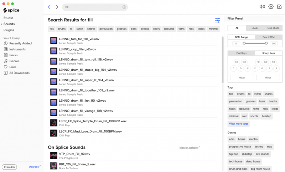Image resolution: width=285 pixels, height=172 pixels.
Task: Open settings with the gear icon
Action: click(271, 7)
